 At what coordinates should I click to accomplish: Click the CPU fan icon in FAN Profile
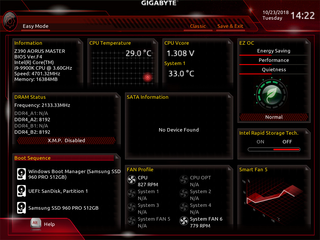132,180
